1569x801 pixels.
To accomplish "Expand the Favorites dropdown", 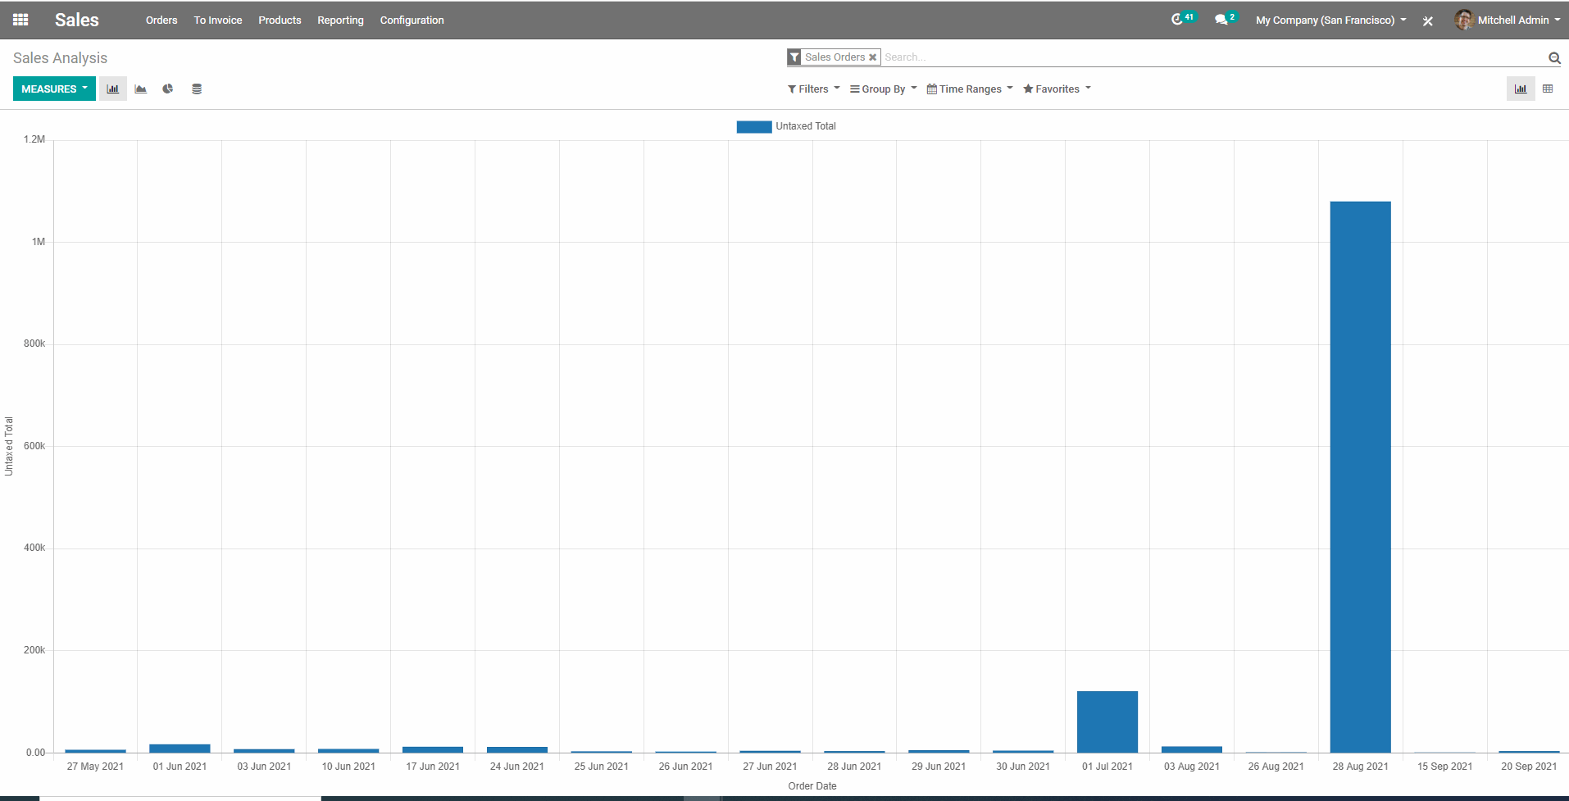I will pos(1057,89).
